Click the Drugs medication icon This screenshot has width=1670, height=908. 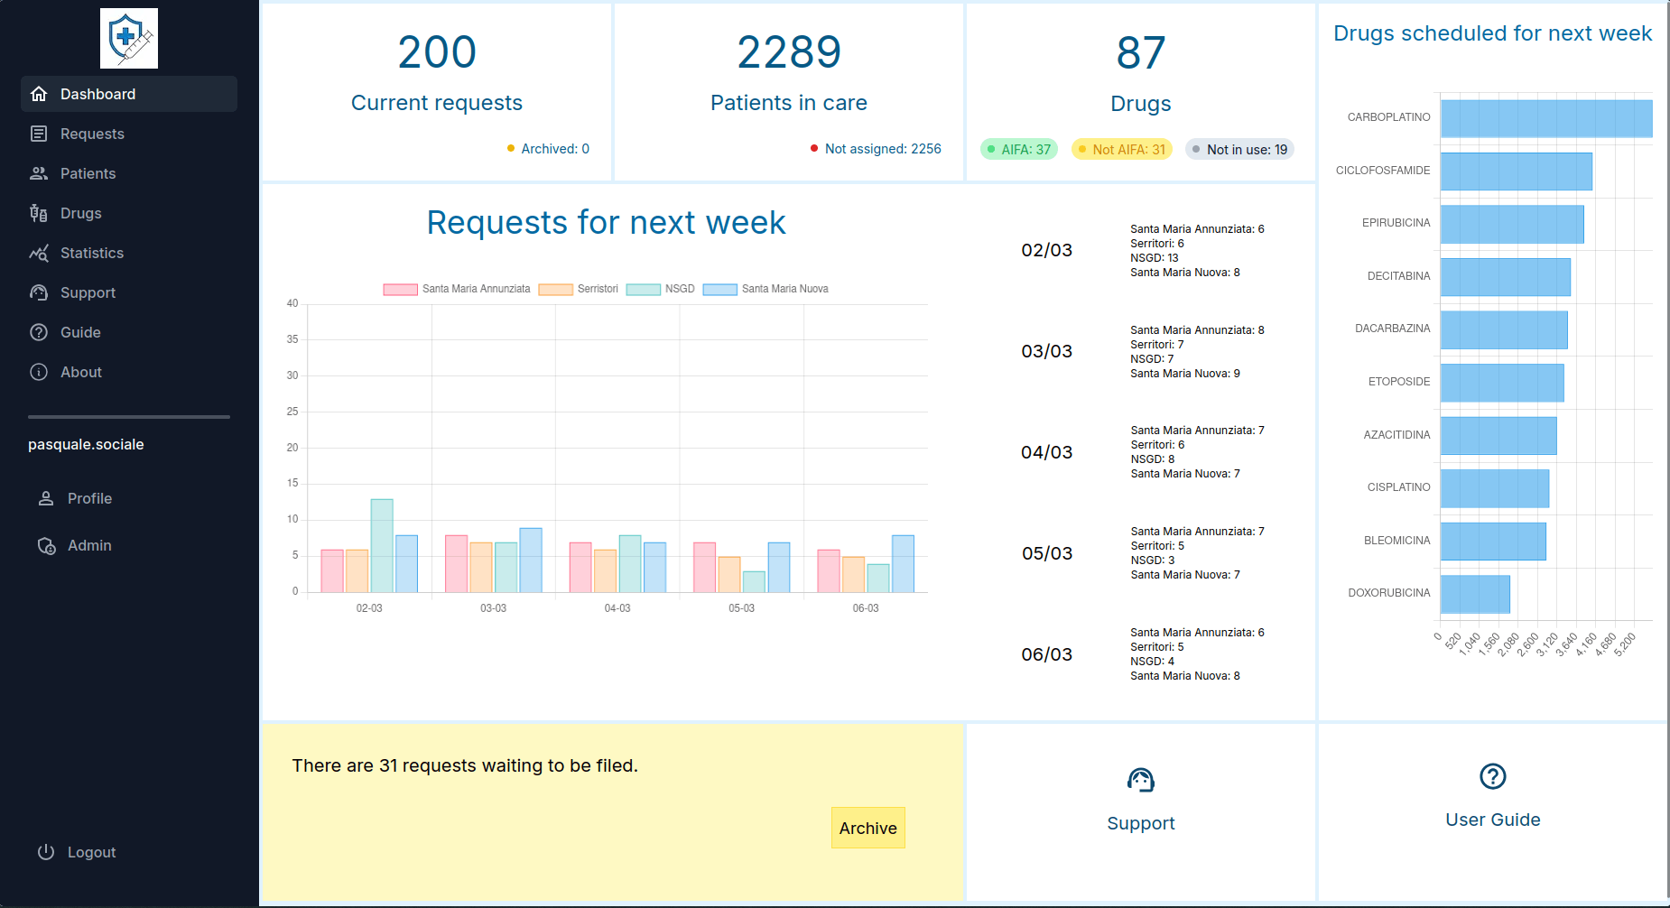(x=39, y=213)
